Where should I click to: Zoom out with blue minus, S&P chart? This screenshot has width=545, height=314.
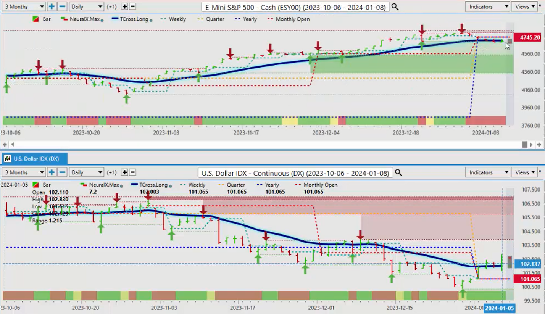point(62,6)
